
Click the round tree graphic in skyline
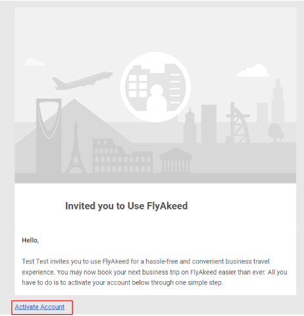click(x=276, y=132)
